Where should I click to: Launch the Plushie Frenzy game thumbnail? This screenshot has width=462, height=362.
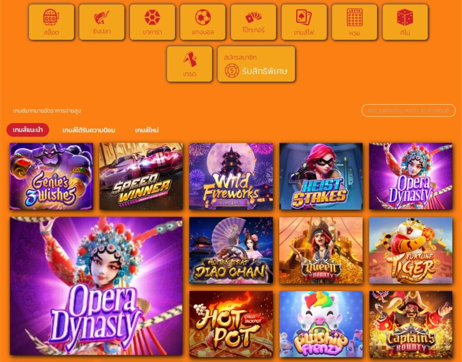click(321, 324)
